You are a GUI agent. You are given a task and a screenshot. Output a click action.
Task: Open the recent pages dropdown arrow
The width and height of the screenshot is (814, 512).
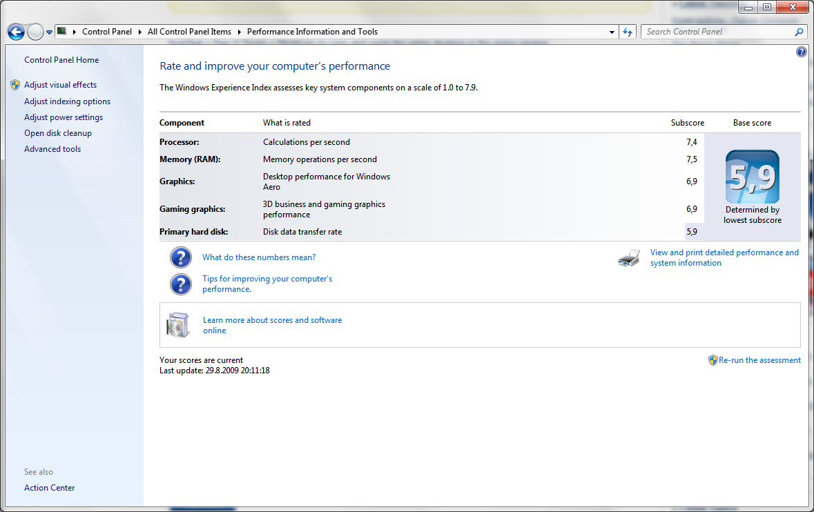pos(50,32)
